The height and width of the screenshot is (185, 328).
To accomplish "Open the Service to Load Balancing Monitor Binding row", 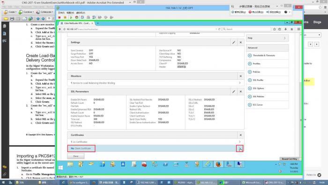I will (156, 83).
